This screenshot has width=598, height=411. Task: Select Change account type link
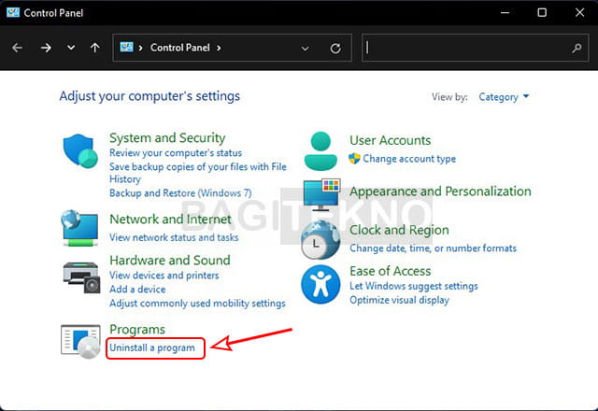tap(409, 159)
